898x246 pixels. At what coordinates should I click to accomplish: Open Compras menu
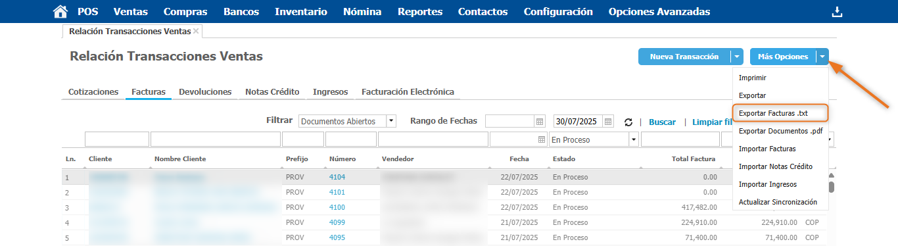185,12
